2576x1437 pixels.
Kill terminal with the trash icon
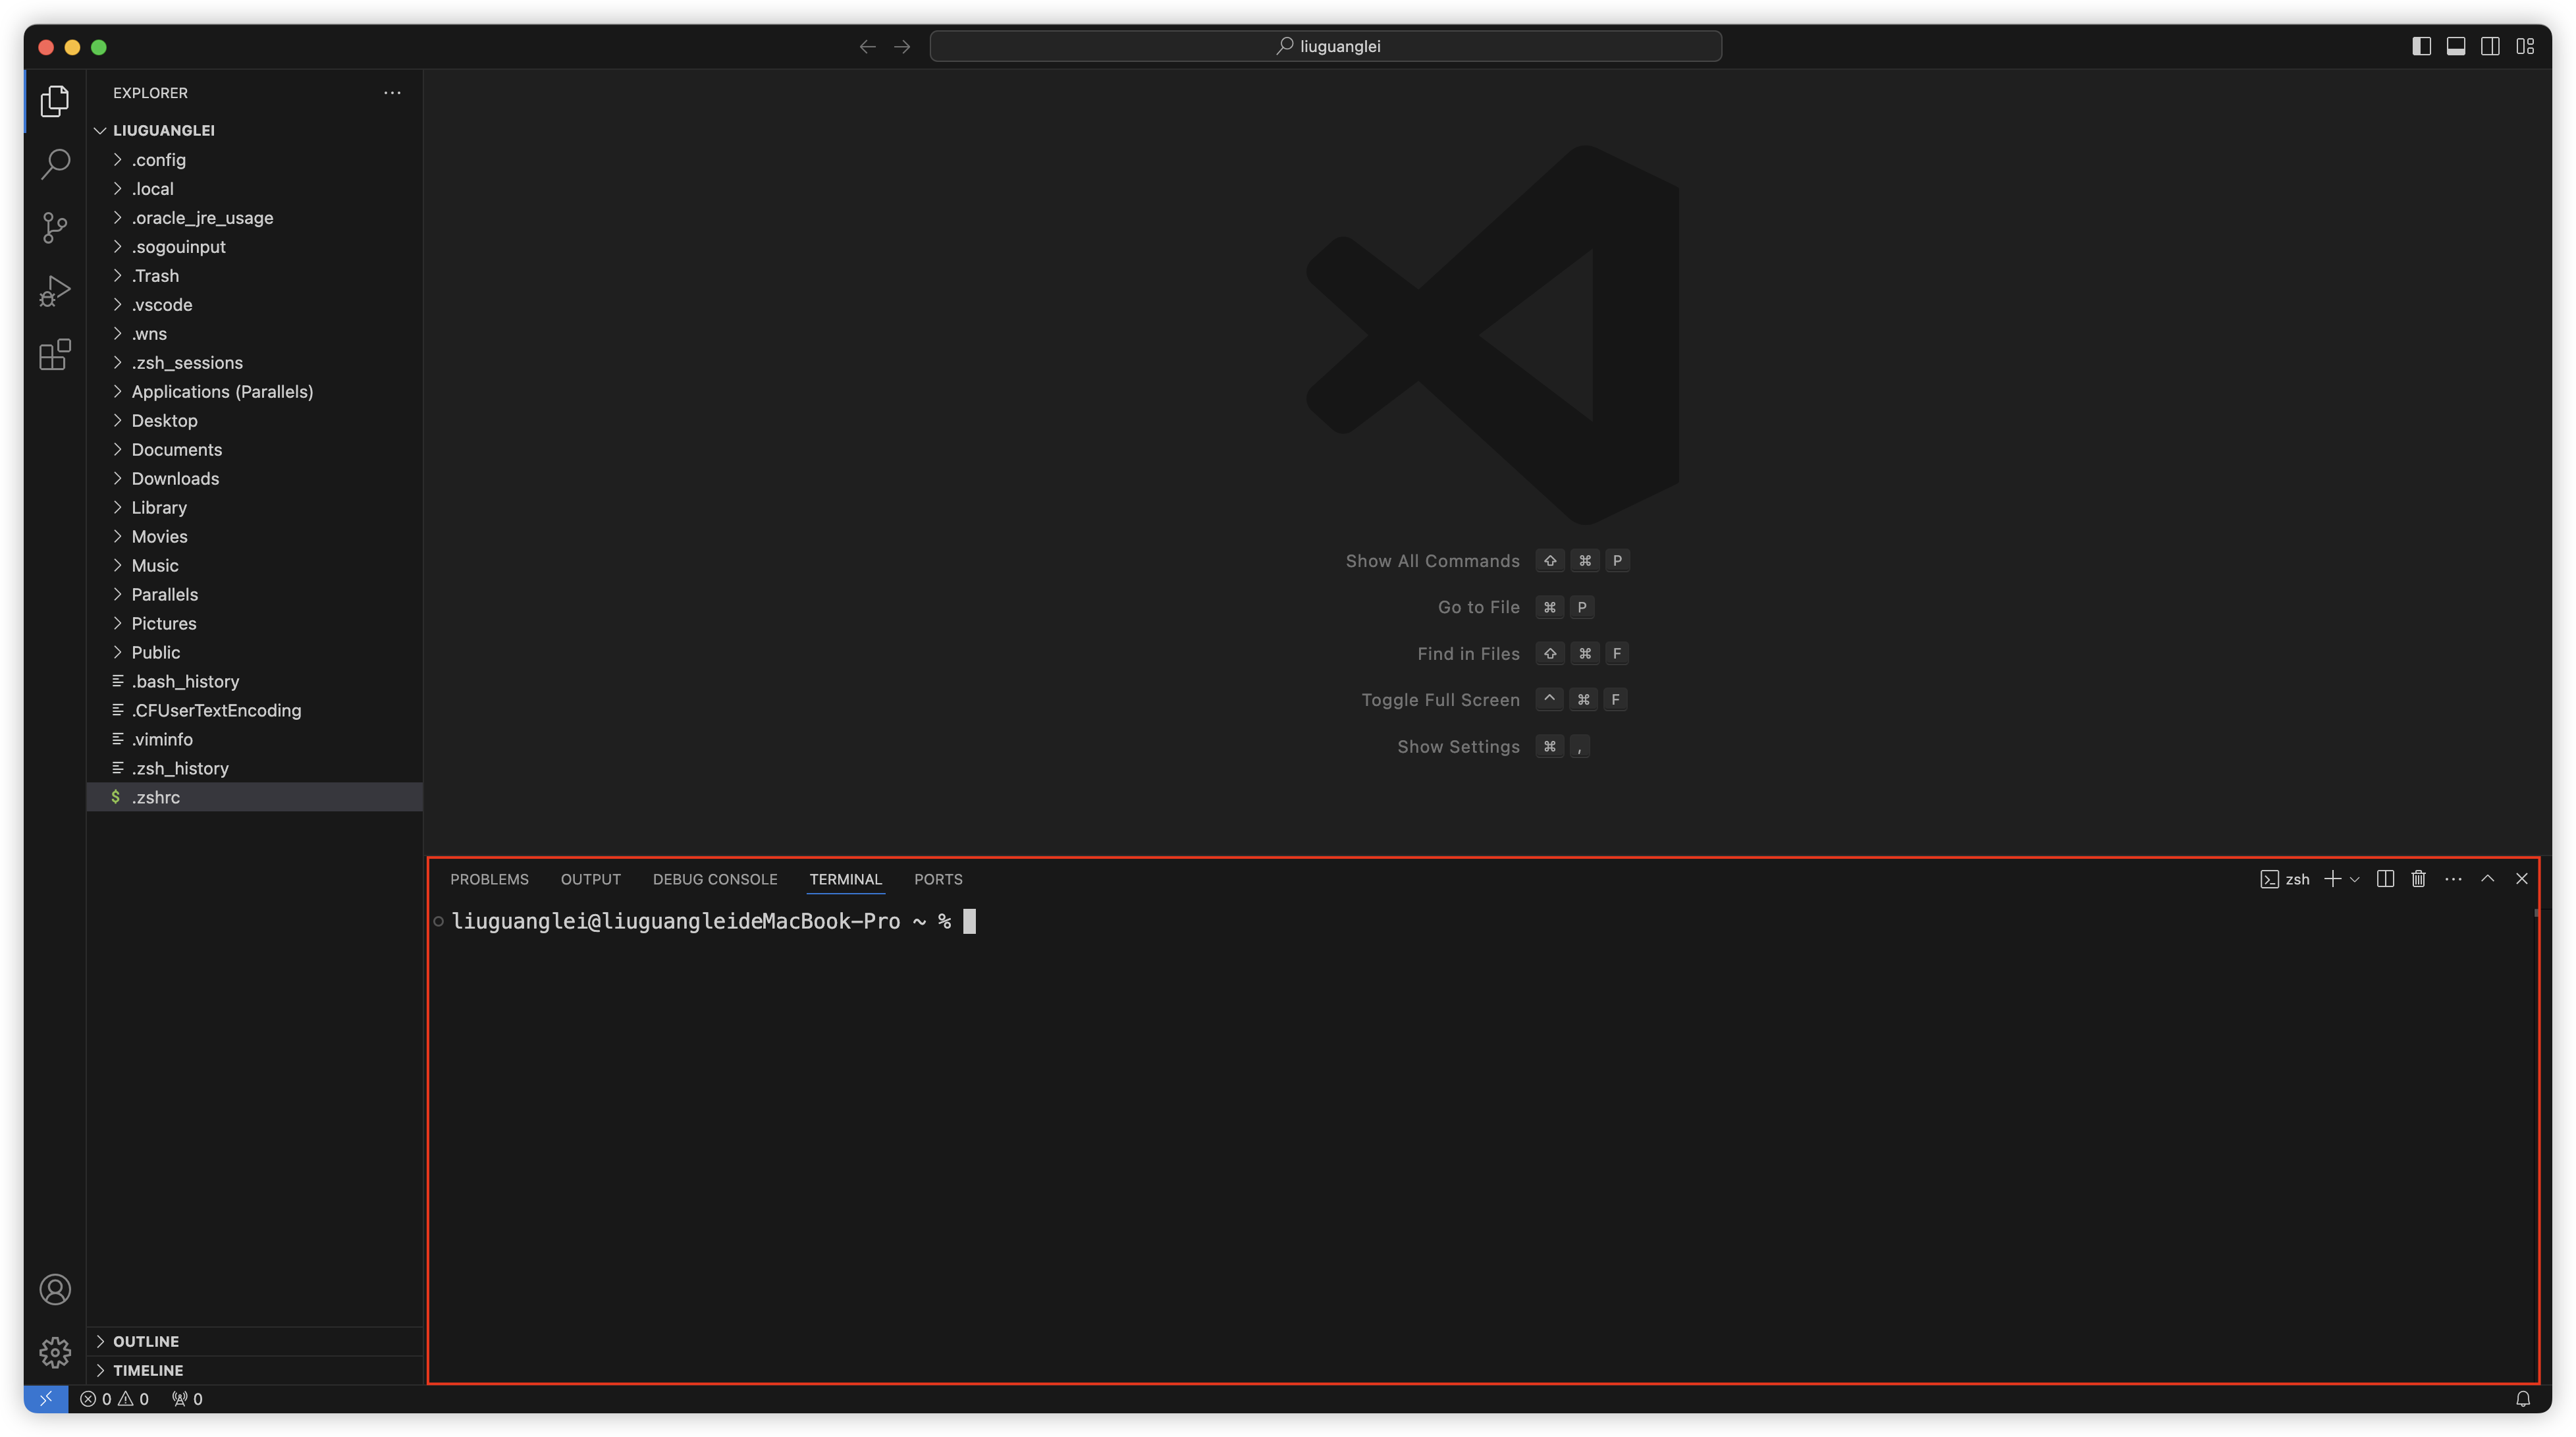pyautogui.click(x=2418, y=879)
